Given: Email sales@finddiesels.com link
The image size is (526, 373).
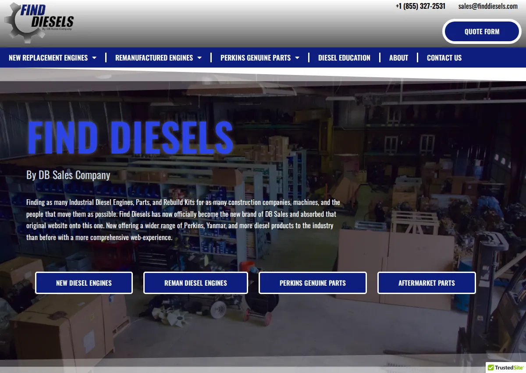Looking at the screenshot, I should pos(488,6).
